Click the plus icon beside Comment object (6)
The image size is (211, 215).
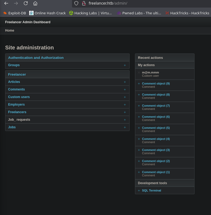[139, 117]
